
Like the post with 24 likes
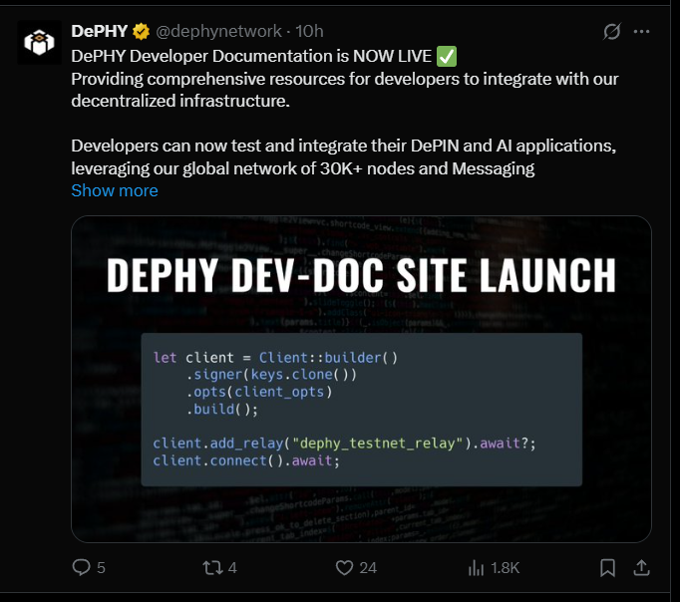(x=356, y=568)
